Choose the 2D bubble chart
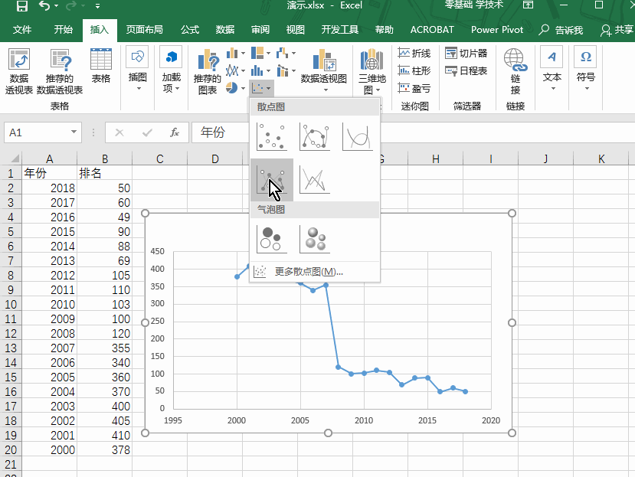This screenshot has width=635, height=477. 272,240
